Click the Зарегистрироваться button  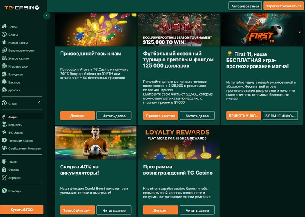point(284,6)
